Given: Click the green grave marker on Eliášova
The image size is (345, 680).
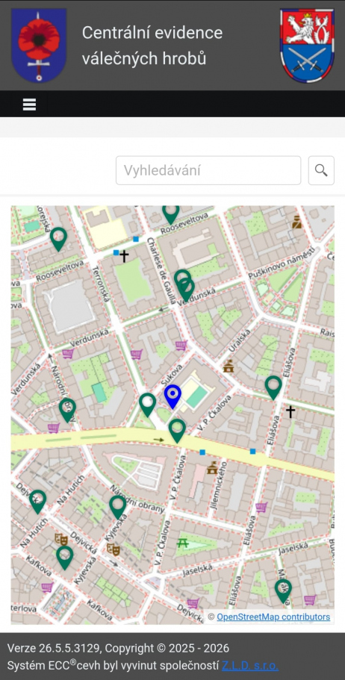Looking at the screenshot, I should 273,387.
